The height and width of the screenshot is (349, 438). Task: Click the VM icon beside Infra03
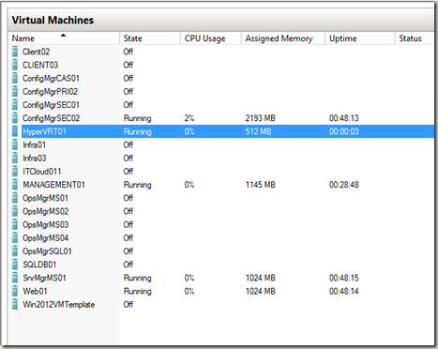pyautogui.click(x=15, y=158)
